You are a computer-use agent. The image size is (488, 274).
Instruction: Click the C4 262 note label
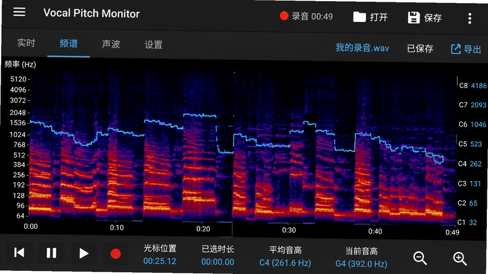470,164
